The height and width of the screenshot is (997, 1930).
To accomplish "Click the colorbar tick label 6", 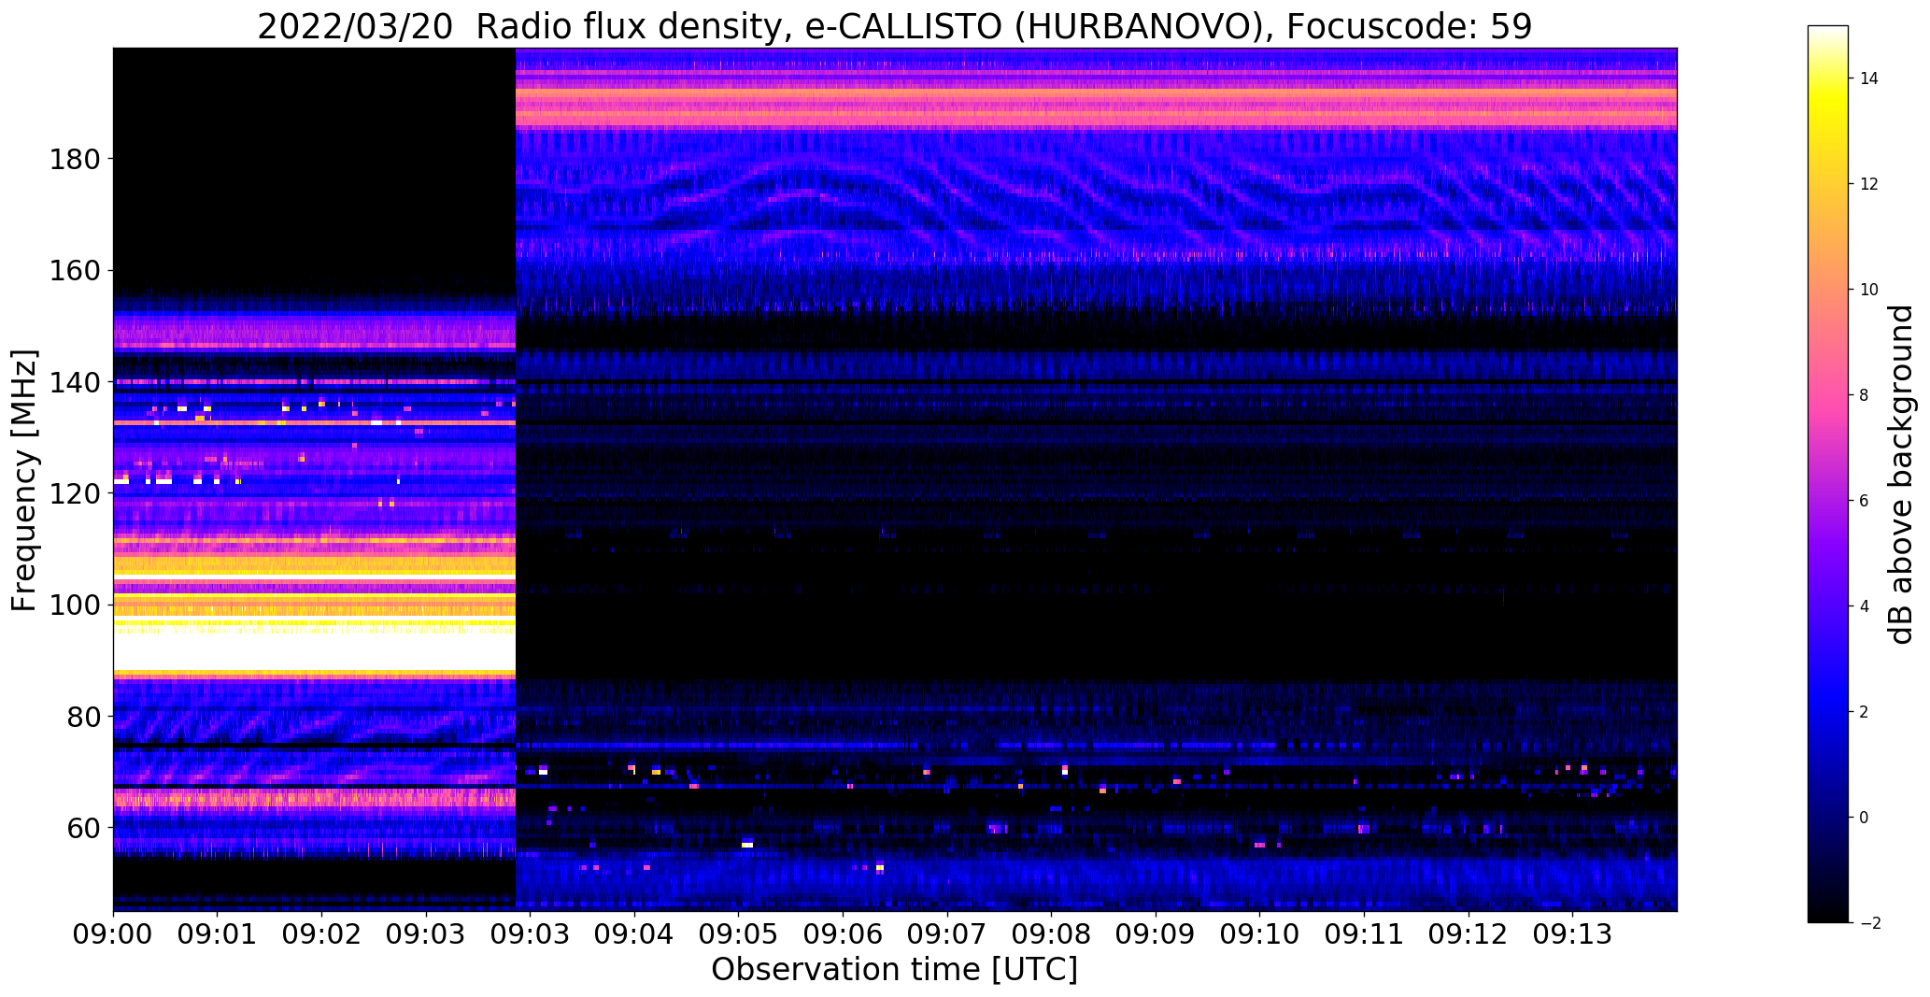I will click(x=1865, y=501).
